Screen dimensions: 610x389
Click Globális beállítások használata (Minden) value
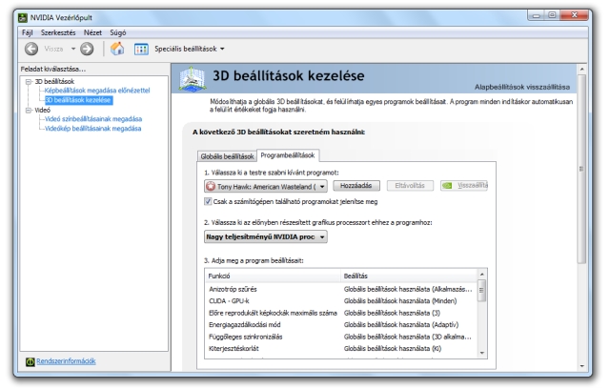400,301
